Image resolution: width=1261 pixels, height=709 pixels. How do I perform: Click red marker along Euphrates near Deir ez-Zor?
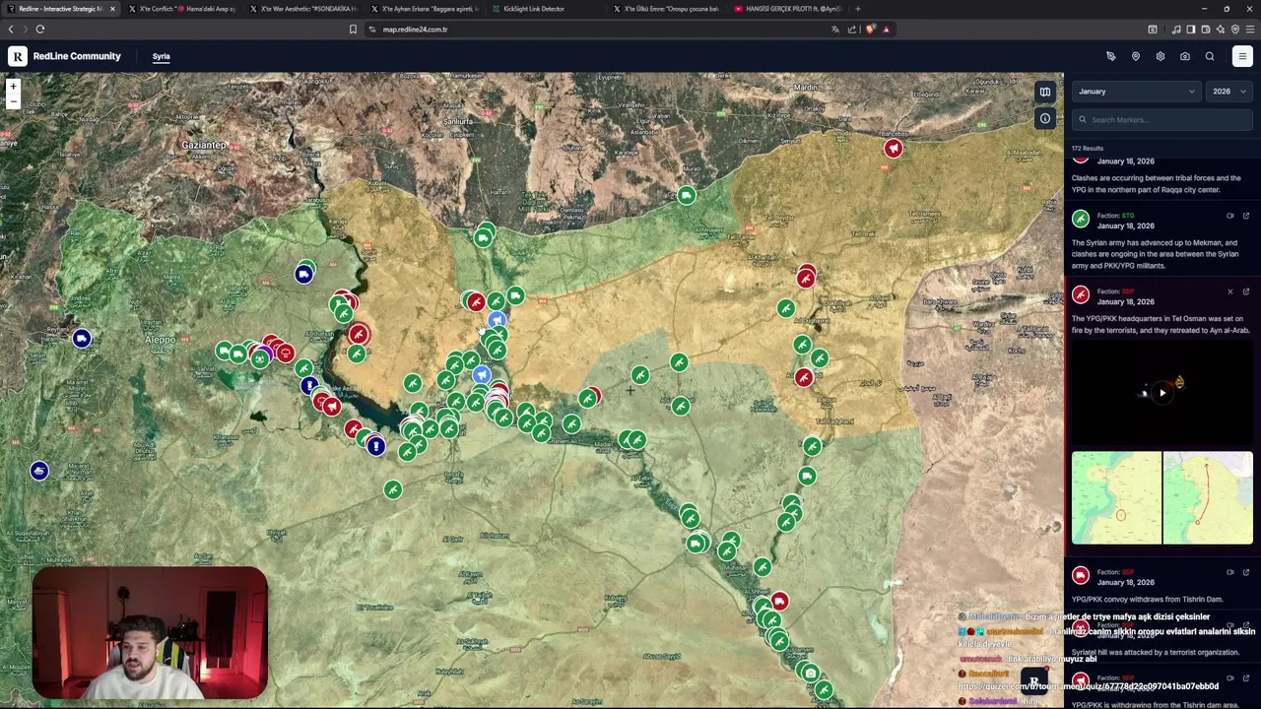click(779, 601)
